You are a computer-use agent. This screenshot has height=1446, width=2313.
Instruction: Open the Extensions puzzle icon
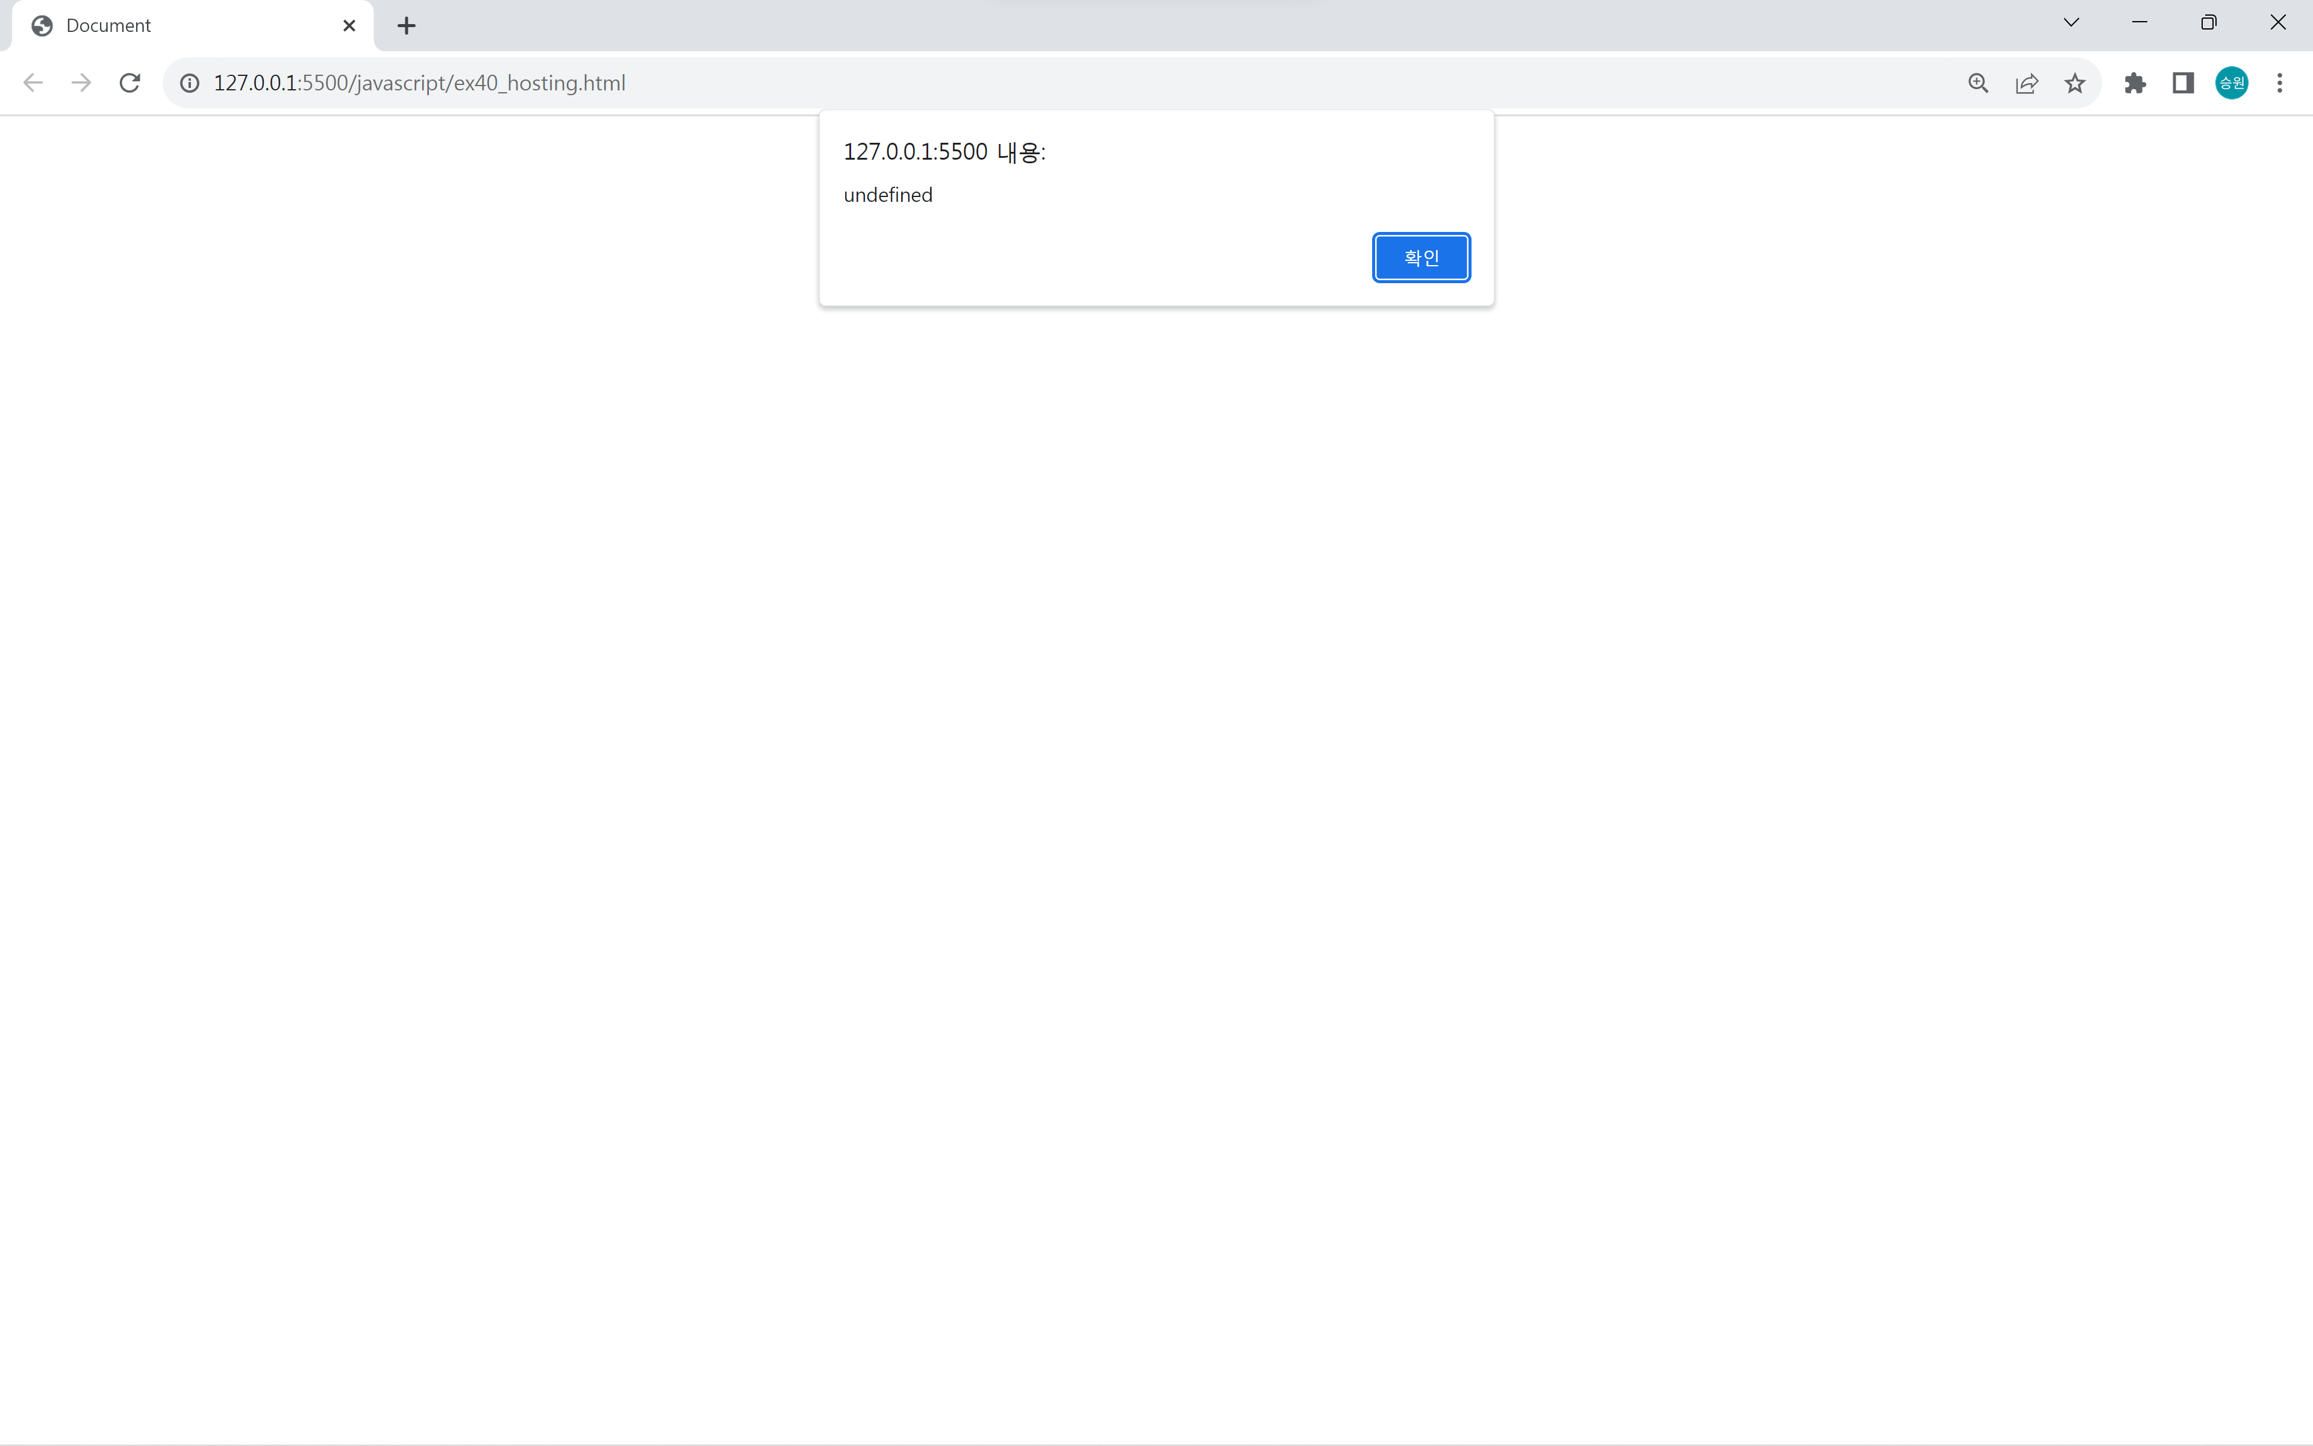point(2134,83)
